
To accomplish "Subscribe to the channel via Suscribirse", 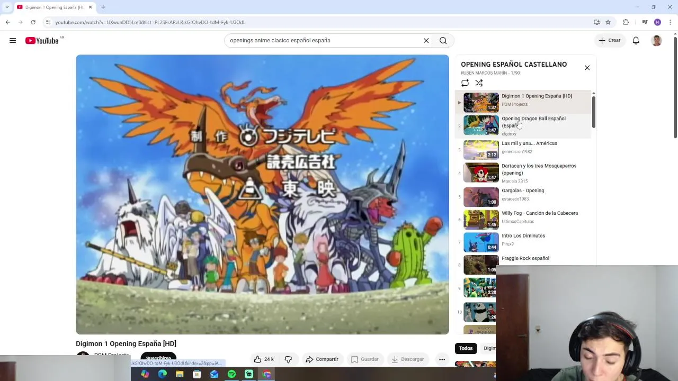I will click(x=158, y=358).
